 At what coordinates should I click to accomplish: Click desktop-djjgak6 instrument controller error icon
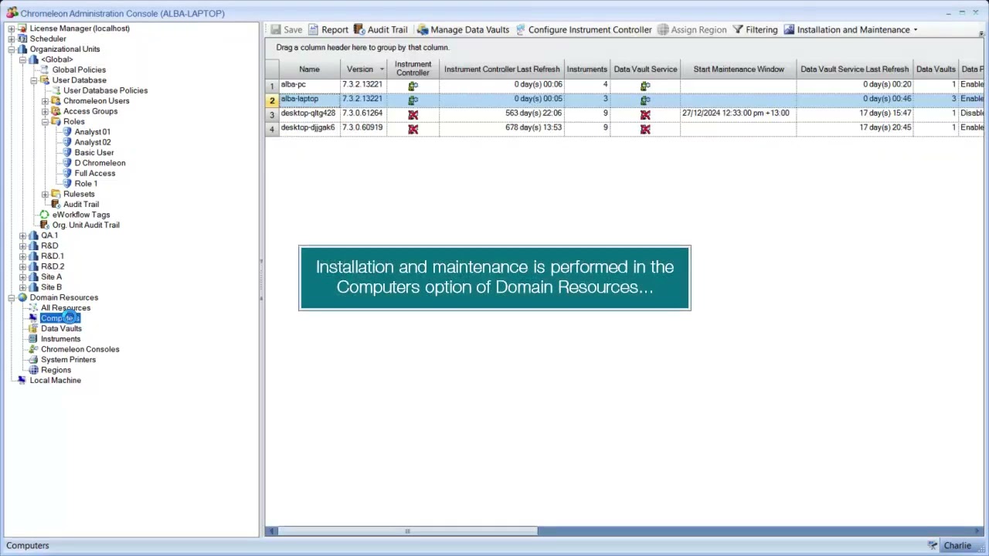[x=413, y=129]
